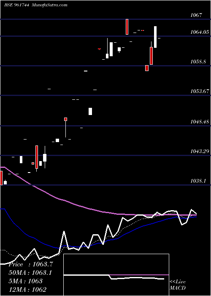The height and width of the screenshot is (296, 211).
Task: Click the 1048.48 price level label
Action: 200,122
